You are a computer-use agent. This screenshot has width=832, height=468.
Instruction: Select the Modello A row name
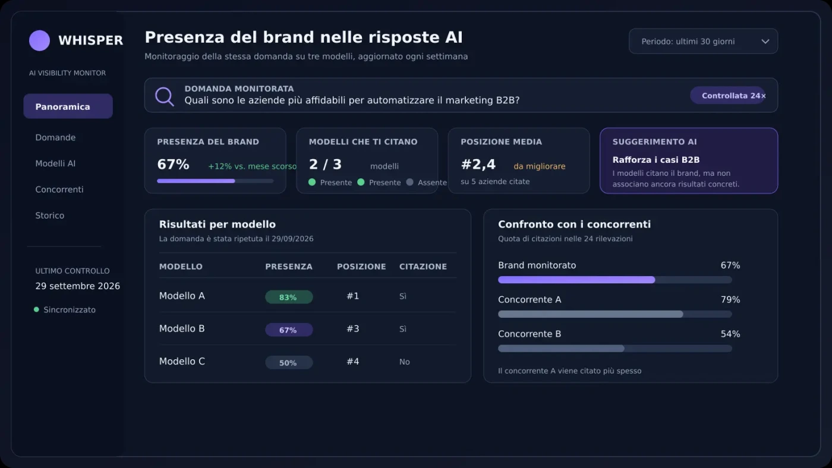click(x=182, y=296)
